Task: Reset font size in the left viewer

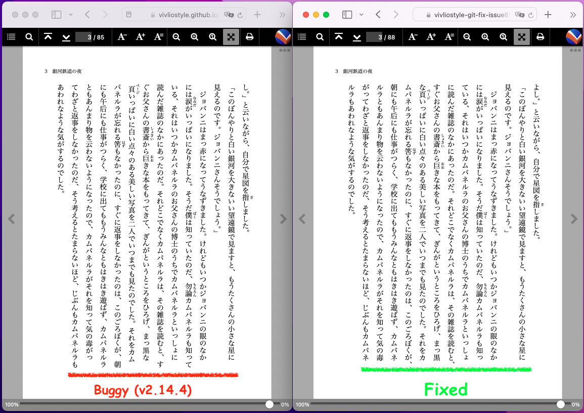Action: 158,36
